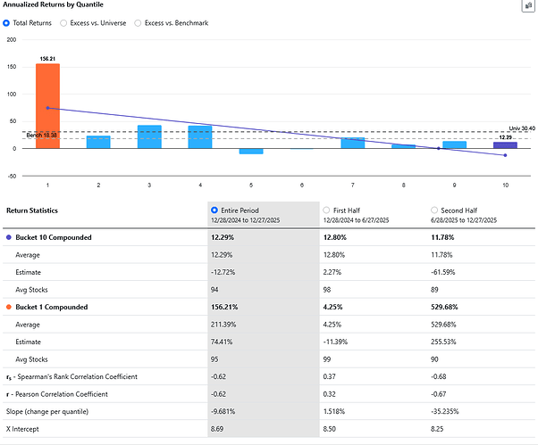Viewport: 538px width, 445px height.
Task: Click the 6/28/2025 to 12/27/2025 date range
Action: pos(464,220)
